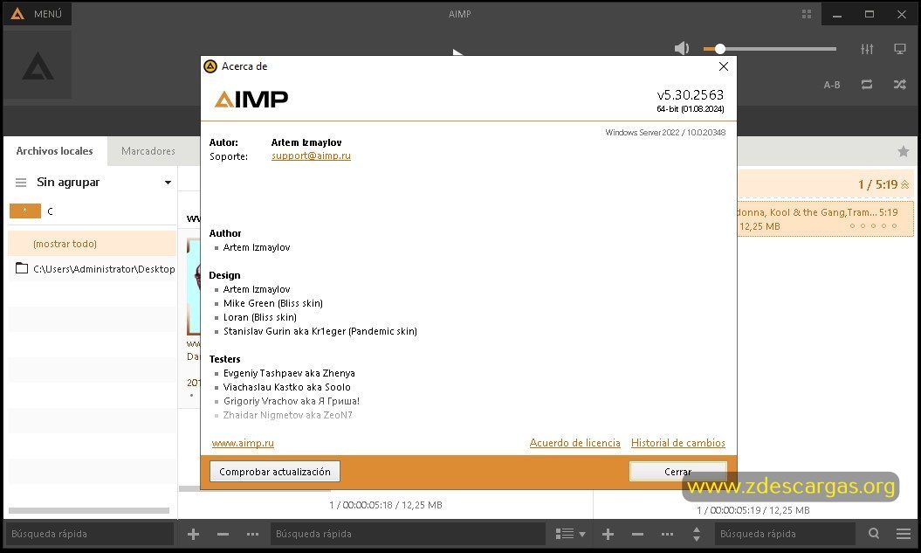921x553 pixels.
Task: Select Evgeniy Tashpaev aka Zhenya entry
Action: (x=289, y=373)
